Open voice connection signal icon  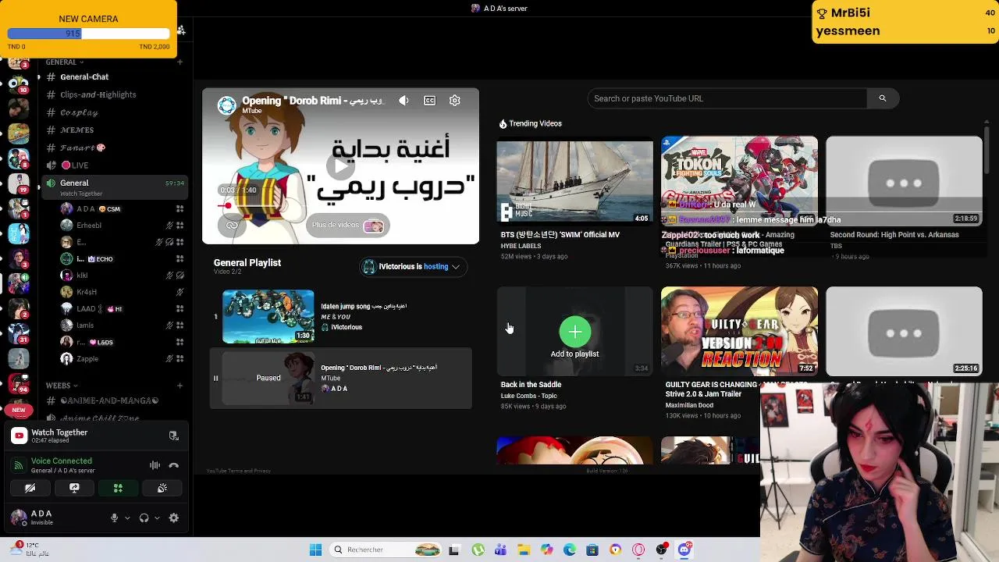(19, 465)
